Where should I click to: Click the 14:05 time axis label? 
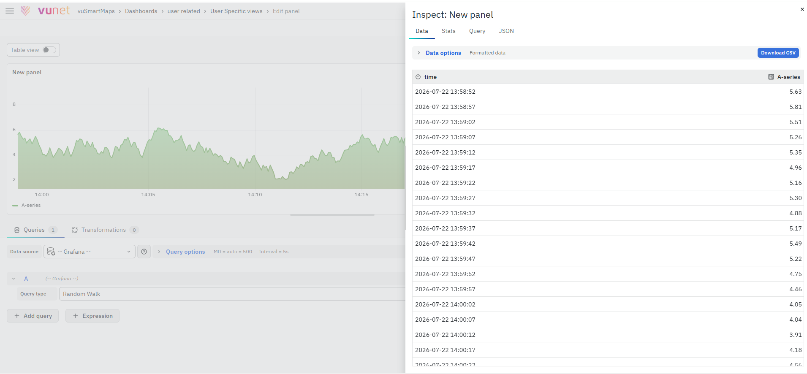coord(148,195)
